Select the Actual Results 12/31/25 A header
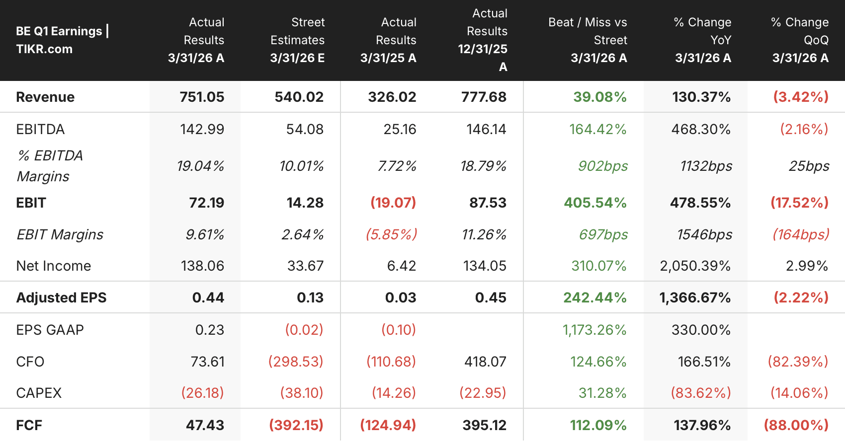 click(483, 40)
